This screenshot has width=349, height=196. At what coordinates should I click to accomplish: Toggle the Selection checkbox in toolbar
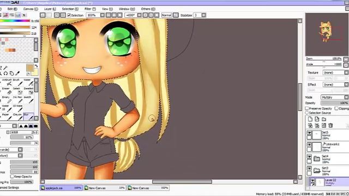click(69, 15)
